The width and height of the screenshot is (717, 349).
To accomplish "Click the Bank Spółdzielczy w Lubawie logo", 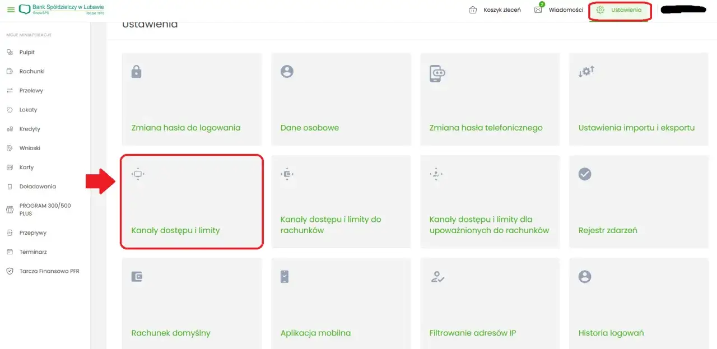I will click(x=62, y=10).
